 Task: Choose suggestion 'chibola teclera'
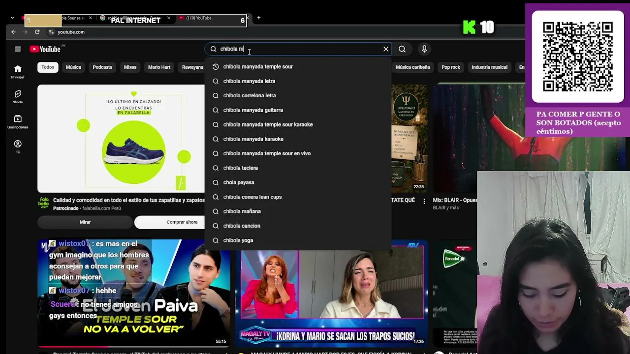[298, 168]
